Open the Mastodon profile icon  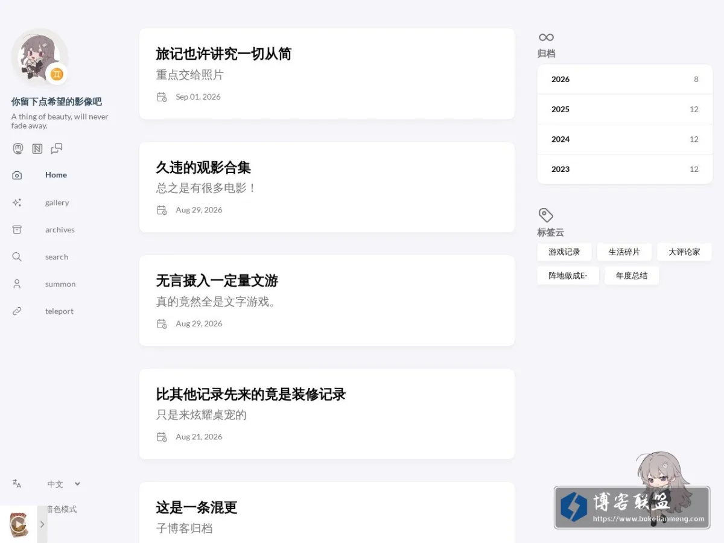18,148
